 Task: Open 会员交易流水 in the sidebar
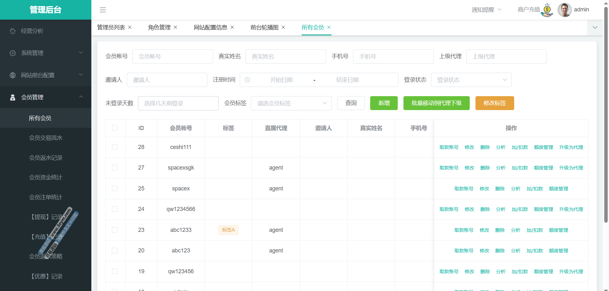coord(46,138)
